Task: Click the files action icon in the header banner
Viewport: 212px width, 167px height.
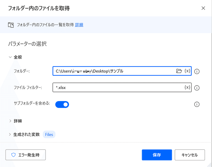Action: pos(11,25)
